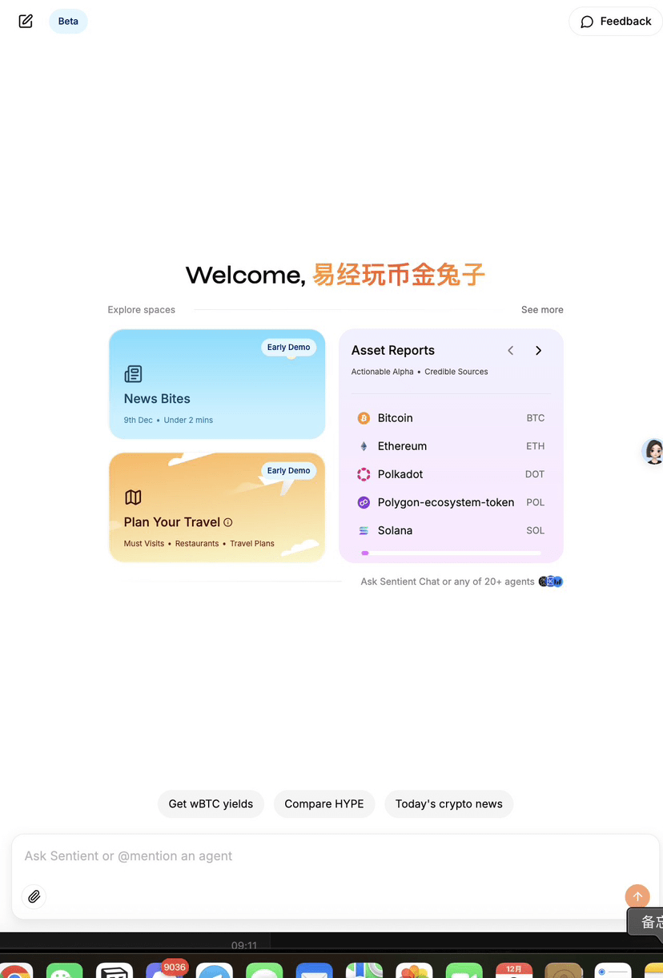Screen dimensions: 663x978
Task: Click Credible Sources subtitle text
Action: click(456, 372)
